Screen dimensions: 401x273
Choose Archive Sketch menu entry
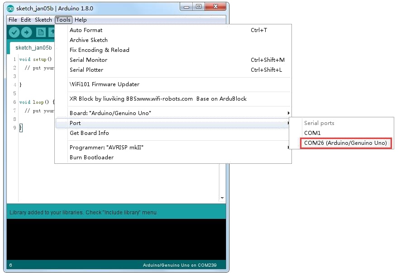(173, 40)
